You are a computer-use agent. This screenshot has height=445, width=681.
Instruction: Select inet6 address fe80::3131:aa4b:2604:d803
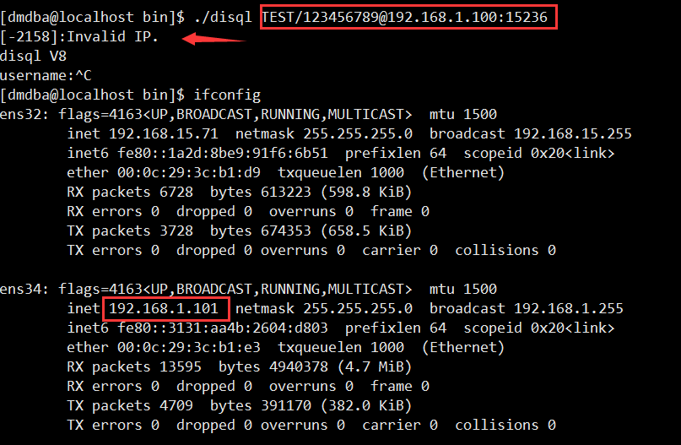[x=223, y=328]
